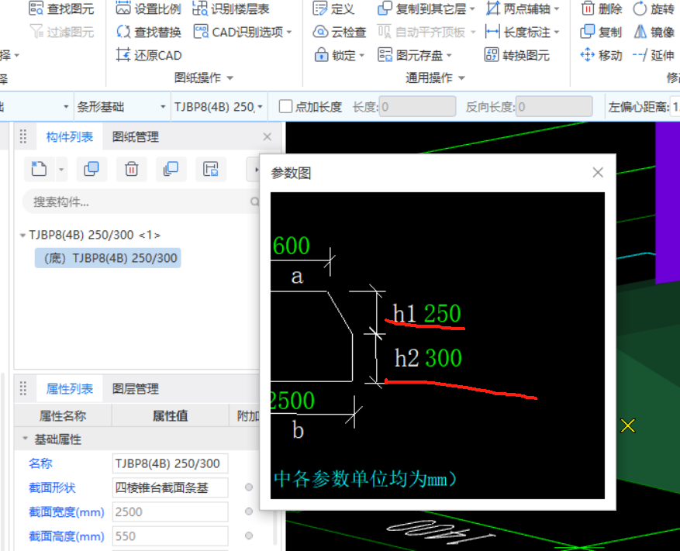Click the trash delete icon in 构件列表
Screen dimensions: 680x551
pyautogui.click(x=131, y=169)
